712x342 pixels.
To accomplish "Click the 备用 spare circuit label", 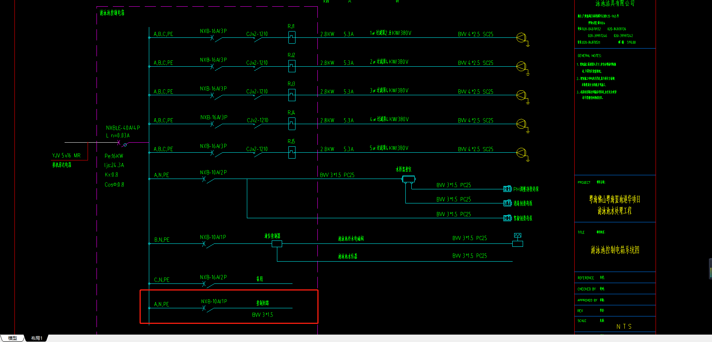I will tap(260, 279).
